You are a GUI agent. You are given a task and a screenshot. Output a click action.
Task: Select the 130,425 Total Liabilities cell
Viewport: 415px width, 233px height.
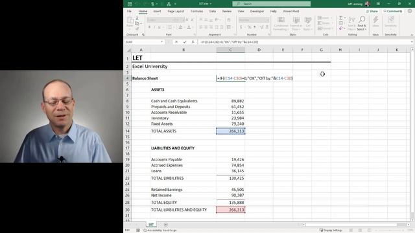point(231,179)
